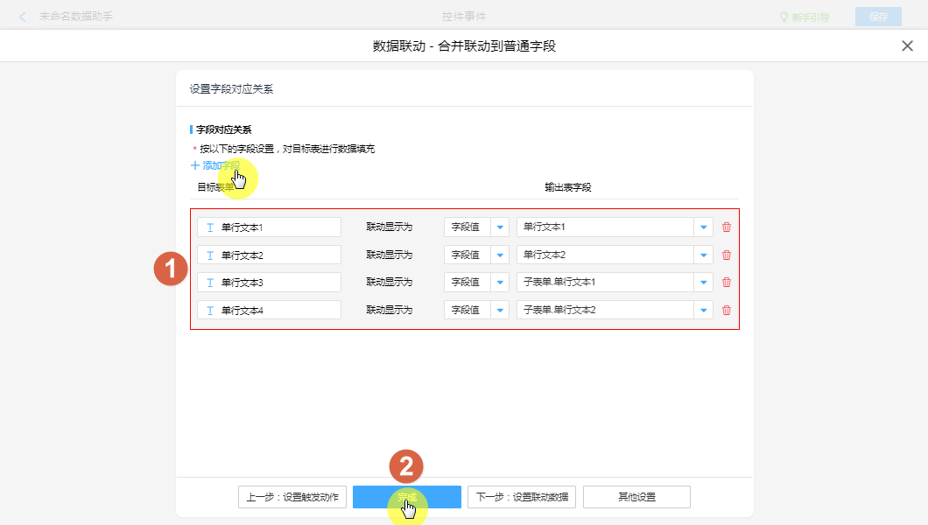Open 字段值 dropdown in 单行文本3 row
The image size is (928, 525).
tap(500, 283)
